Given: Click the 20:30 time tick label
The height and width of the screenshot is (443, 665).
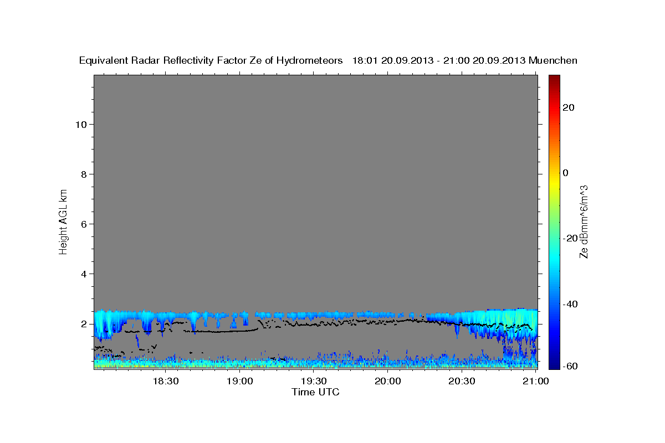Looking at the screenshot, I should tap(462, 382).
